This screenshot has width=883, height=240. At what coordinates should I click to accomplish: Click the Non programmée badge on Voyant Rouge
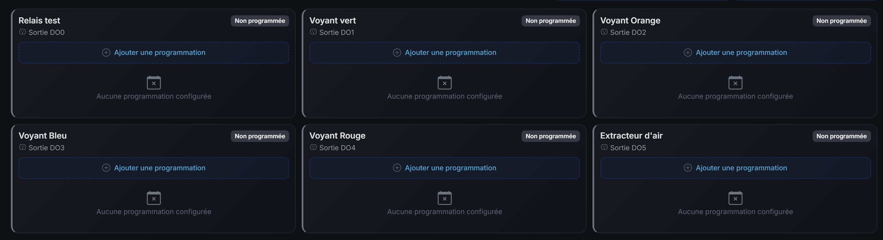coord(550,136)
